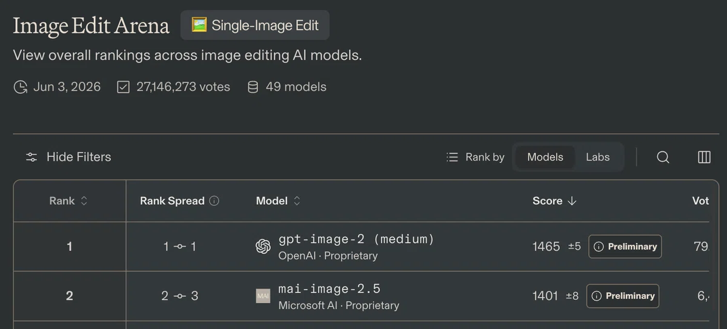The width and height of the screenshot is (727, 329).
Task: Click the 27,146,273 votes text
Action: click(183, 87)
